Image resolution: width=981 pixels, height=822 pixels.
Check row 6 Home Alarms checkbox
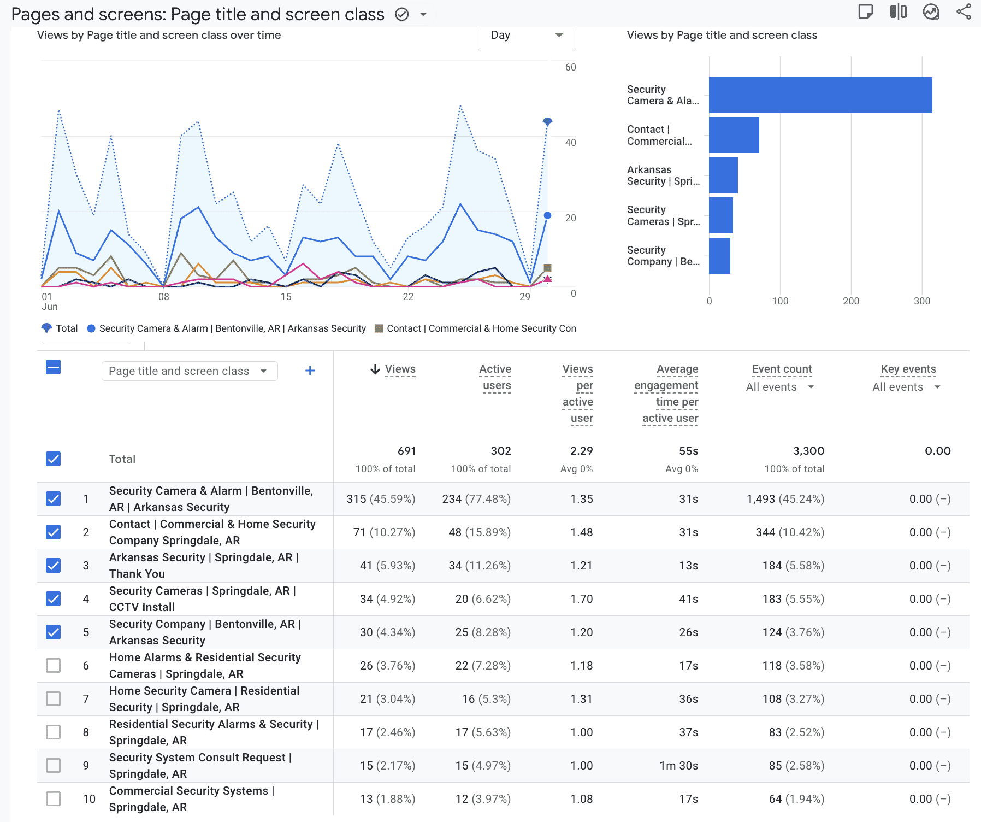tap(54, 666)
